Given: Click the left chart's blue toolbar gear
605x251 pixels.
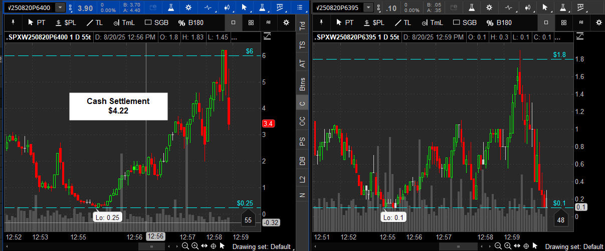Looking at the screenshot, I should (188, 7).
